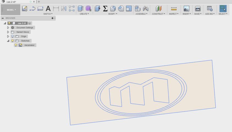Switch to the cas 2 v9 tab
Screen dimensions: 232x132
tap(11, 2)
